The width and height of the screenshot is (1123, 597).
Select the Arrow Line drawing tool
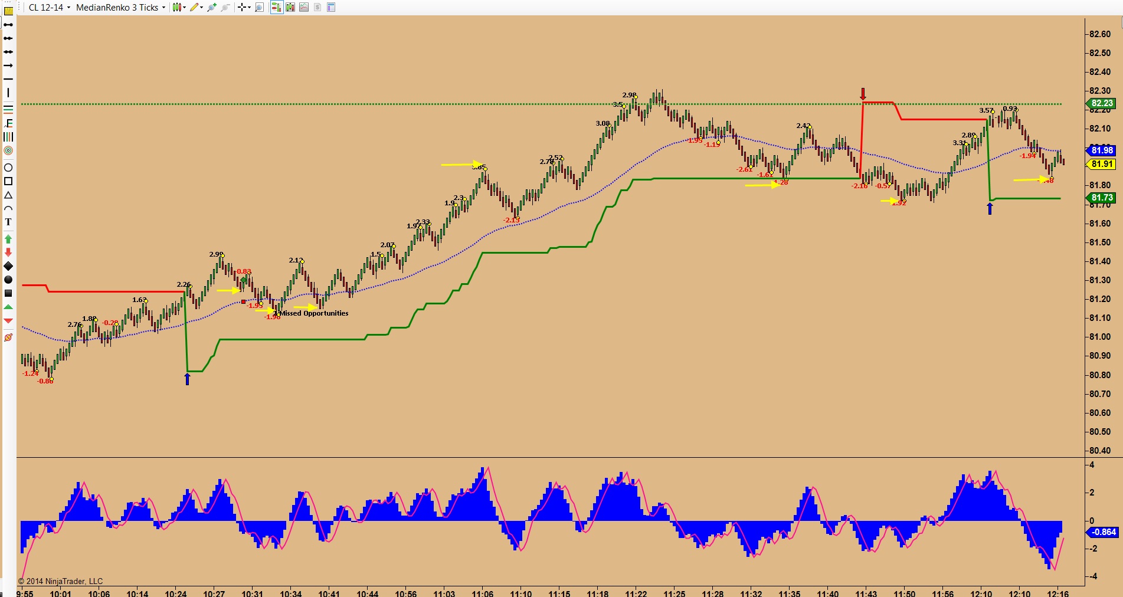click(x=8, y=65)
